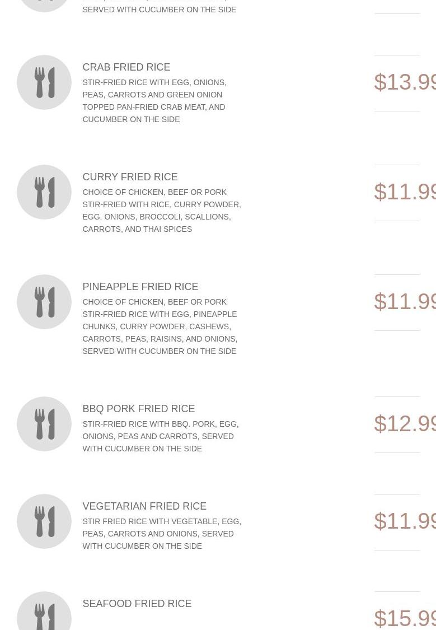
Task: Click the $11.99 Curry Fried Rice price
Action: [x=405, y=192]
